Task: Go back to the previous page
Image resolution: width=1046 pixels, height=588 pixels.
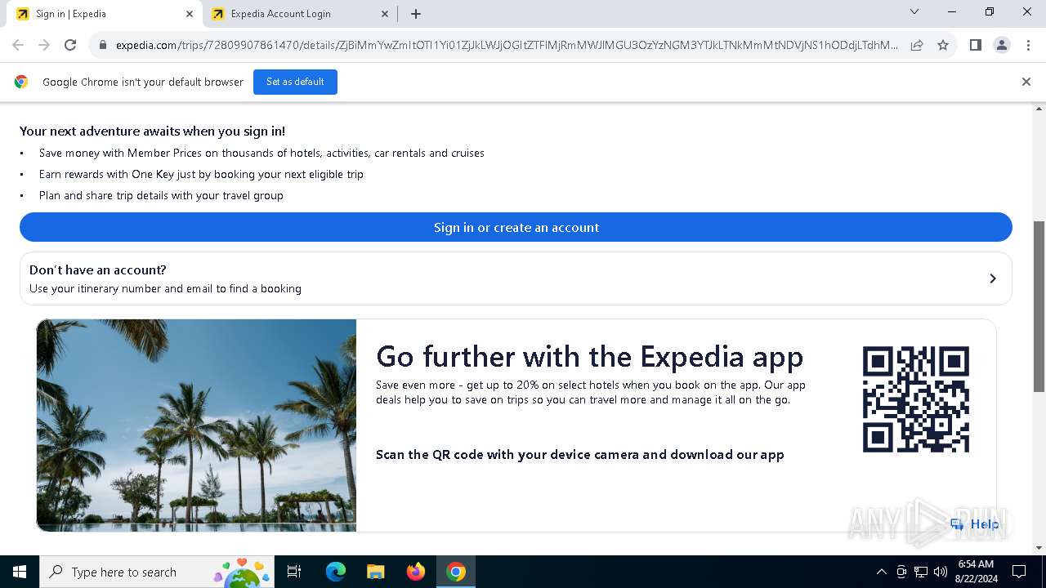Action: click(x=18, y=45)
